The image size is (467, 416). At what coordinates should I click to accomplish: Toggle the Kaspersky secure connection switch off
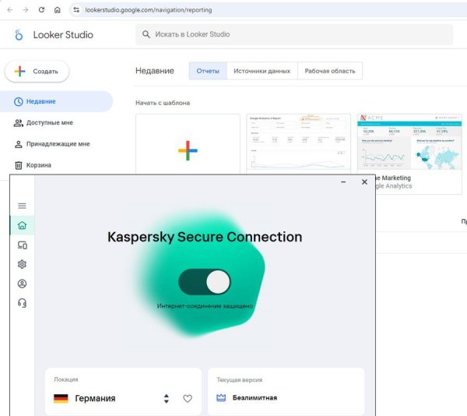pos(205,281)
